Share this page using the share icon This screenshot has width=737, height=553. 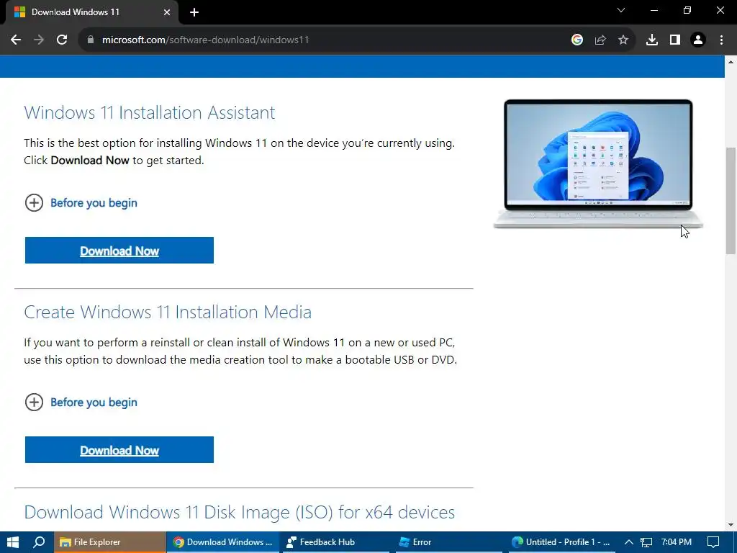600,40
